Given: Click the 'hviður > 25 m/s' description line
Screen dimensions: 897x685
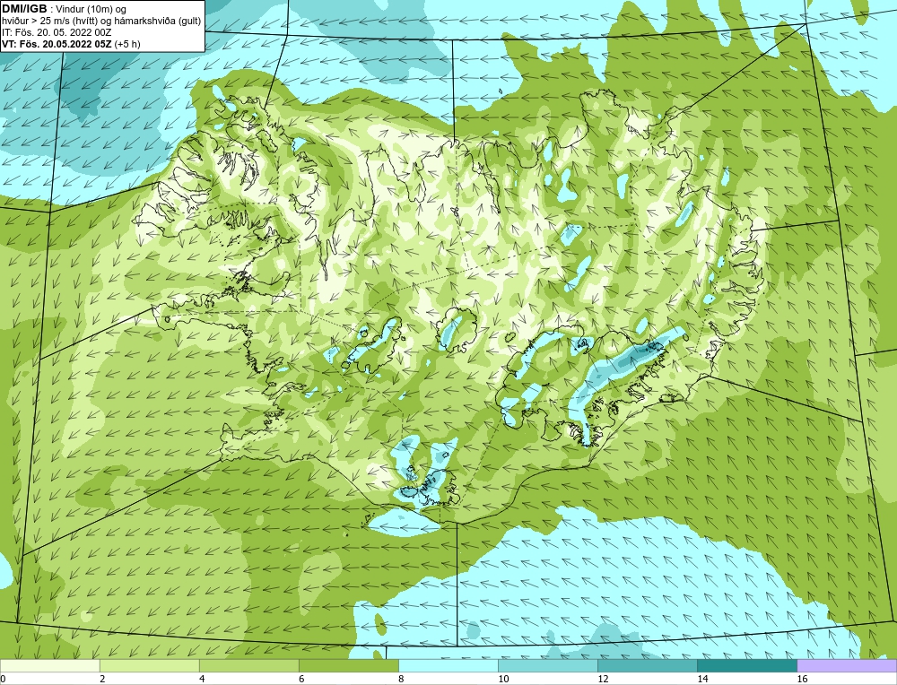Looking at the screenshot, I should pos(101,22).
